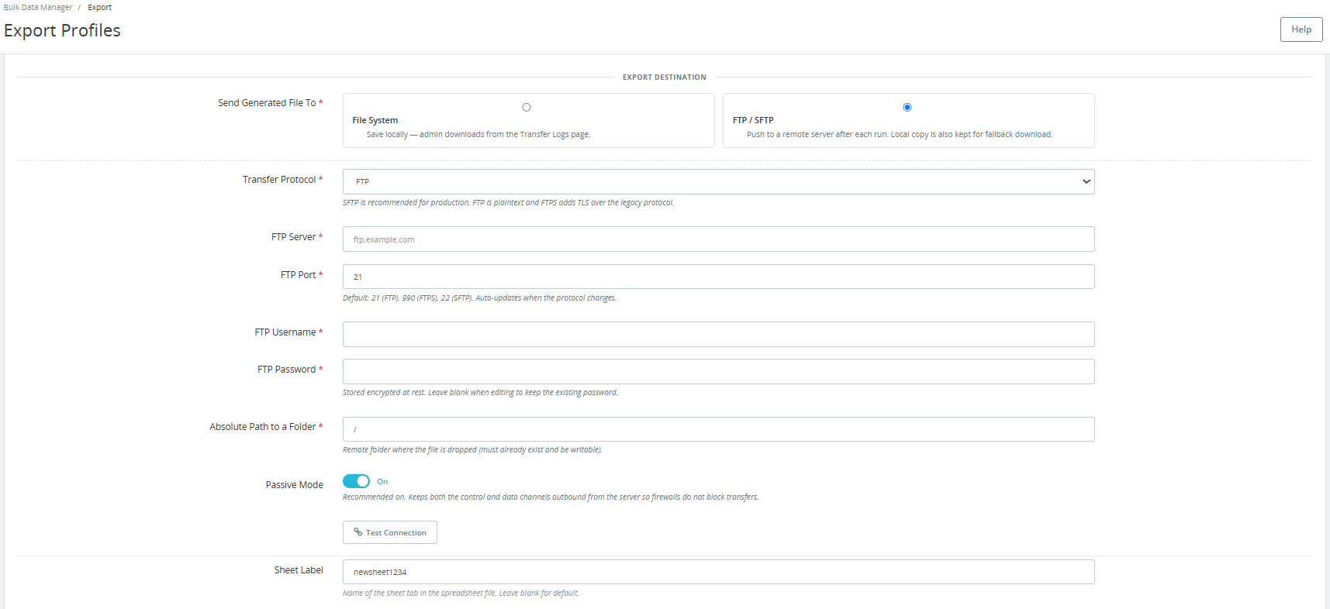
Task: Focus Absolute Path to a Folder field
Action: click(718, 429)
